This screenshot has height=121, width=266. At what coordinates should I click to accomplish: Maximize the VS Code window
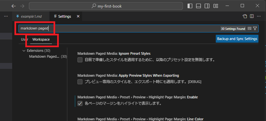point(242,6)
